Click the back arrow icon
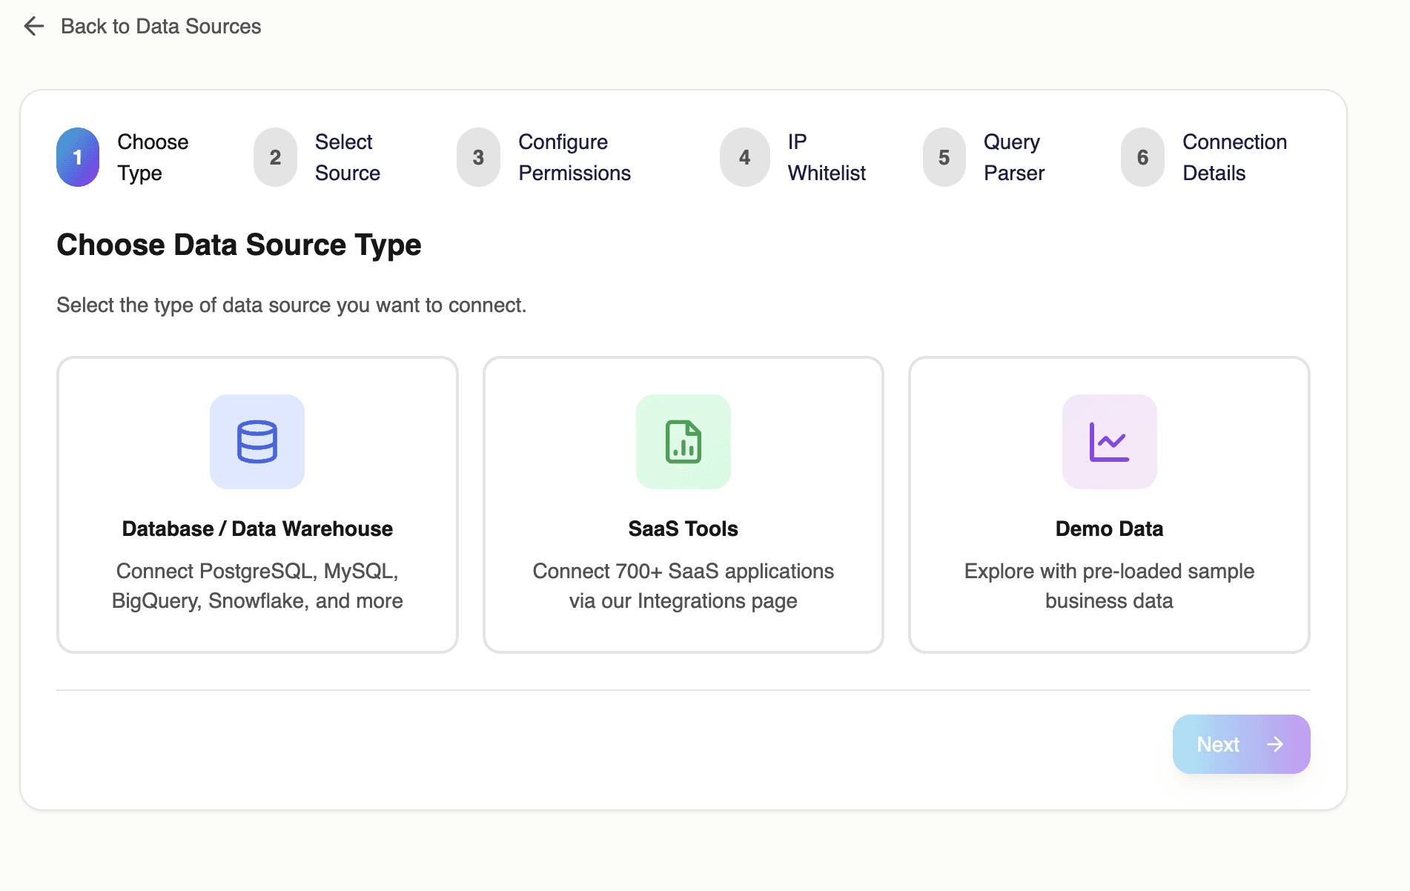Screen dimensions: 1410x891 click(34, 27)
